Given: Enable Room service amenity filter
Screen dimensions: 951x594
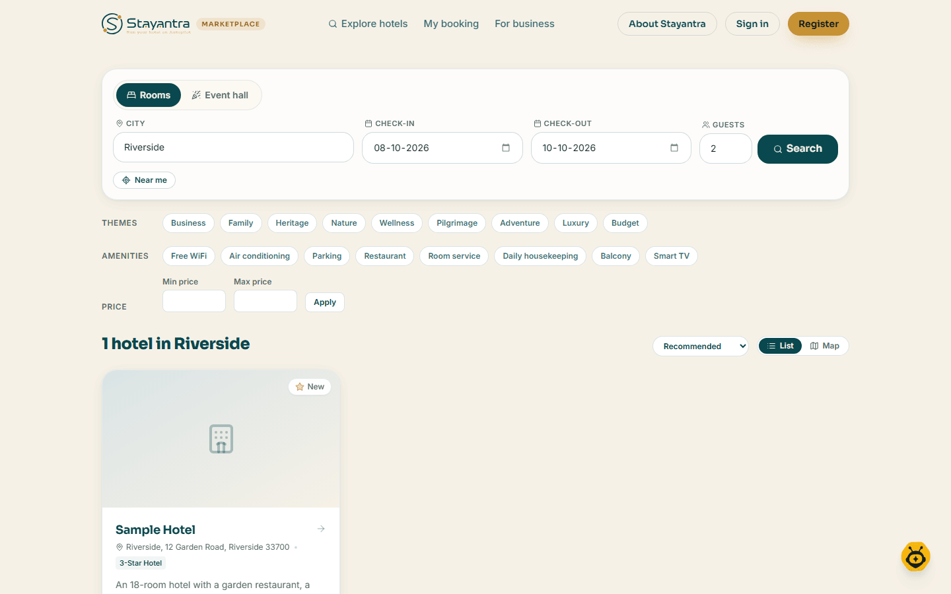Looking at the screenshot, I should click(454, 256).
